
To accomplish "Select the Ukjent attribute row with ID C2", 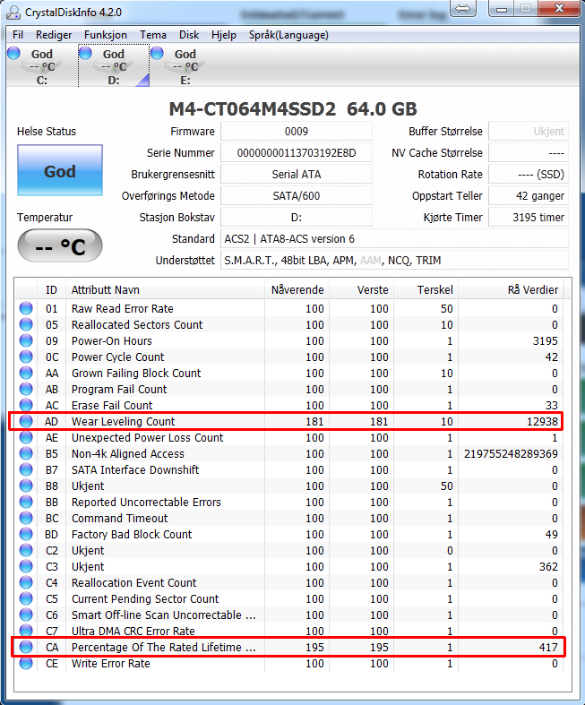I will coord(289,550).
